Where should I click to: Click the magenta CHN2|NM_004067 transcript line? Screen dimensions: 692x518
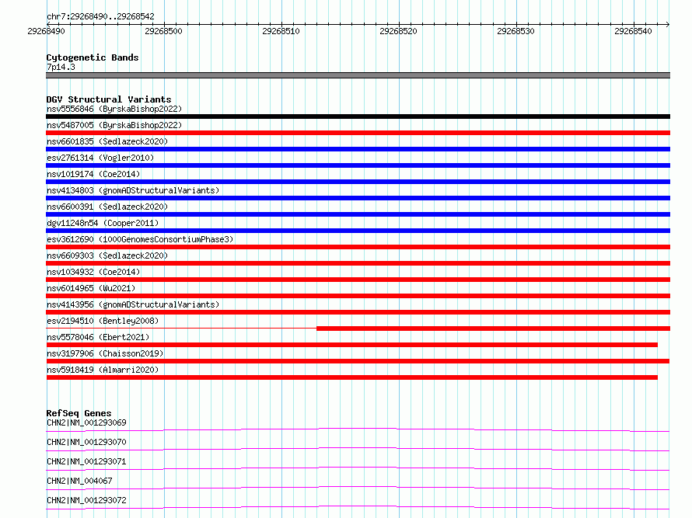tap(358, 488)
